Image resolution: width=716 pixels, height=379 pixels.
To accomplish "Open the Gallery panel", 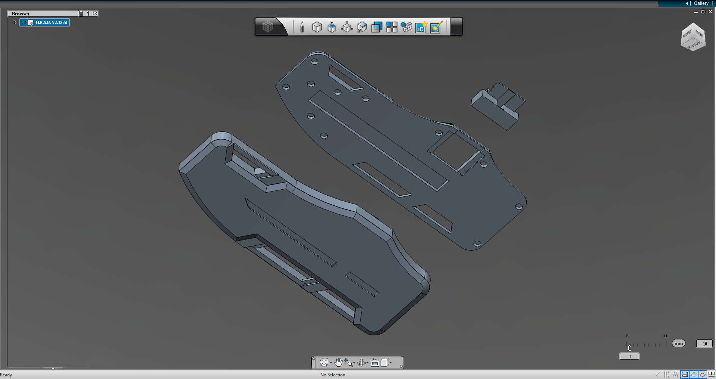I will click(x=701, y=3).
